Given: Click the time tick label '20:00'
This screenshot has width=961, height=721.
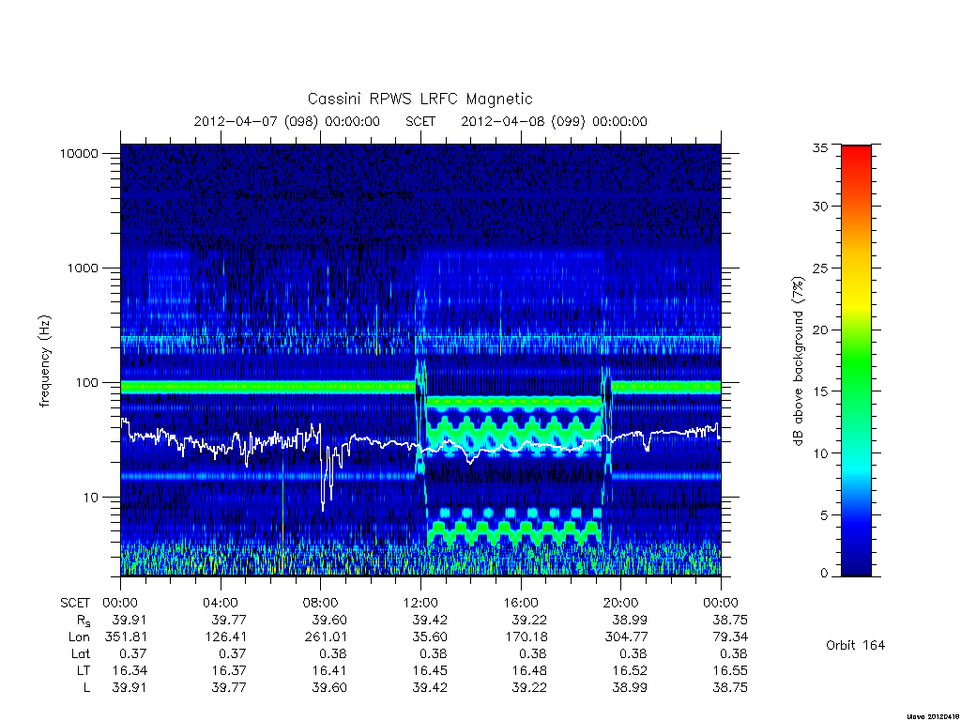Looking at the screenshot, I should pos(620,603).
